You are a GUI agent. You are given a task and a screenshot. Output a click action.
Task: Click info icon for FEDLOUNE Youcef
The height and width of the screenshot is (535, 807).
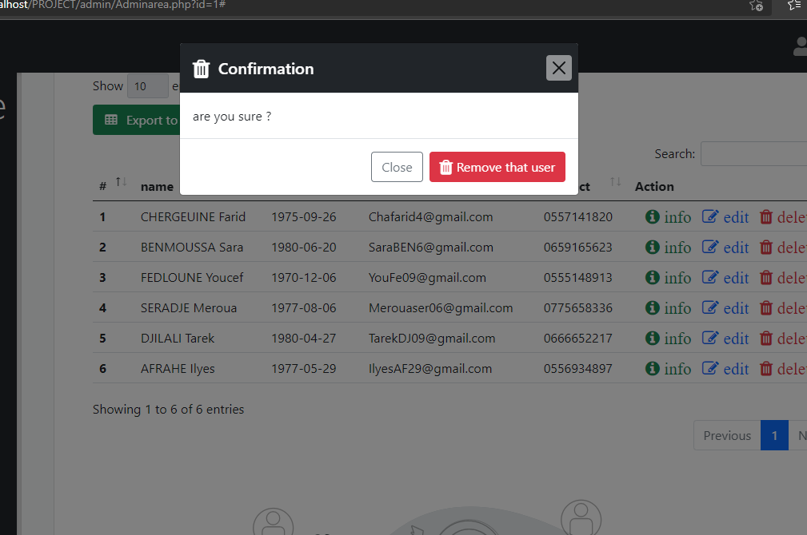coord(652,278)
